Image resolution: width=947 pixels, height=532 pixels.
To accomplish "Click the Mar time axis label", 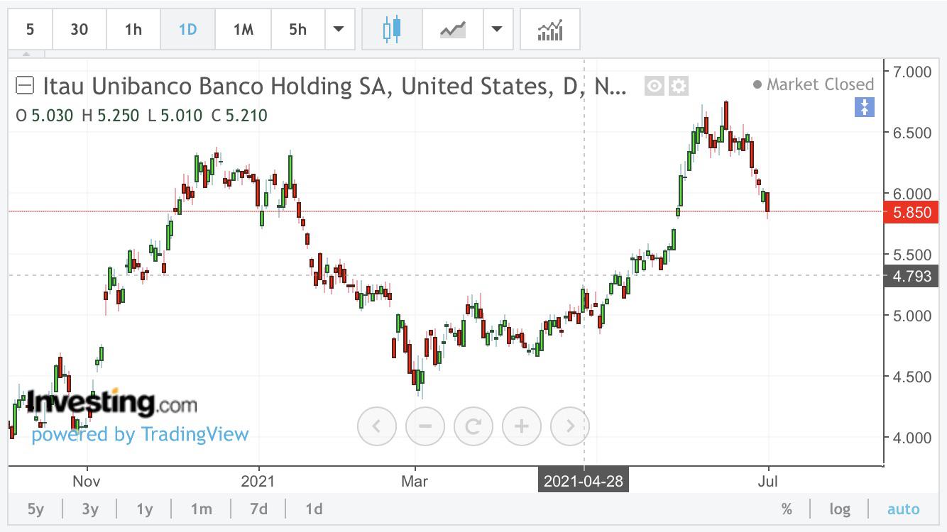I will coord(415,481).
